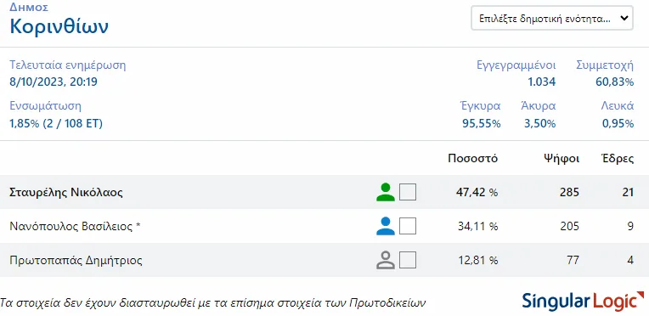Click the Ενσωμάτωση 1,85% (2 / 108 ET) value
649x316 pixels.
click(56, 123)
